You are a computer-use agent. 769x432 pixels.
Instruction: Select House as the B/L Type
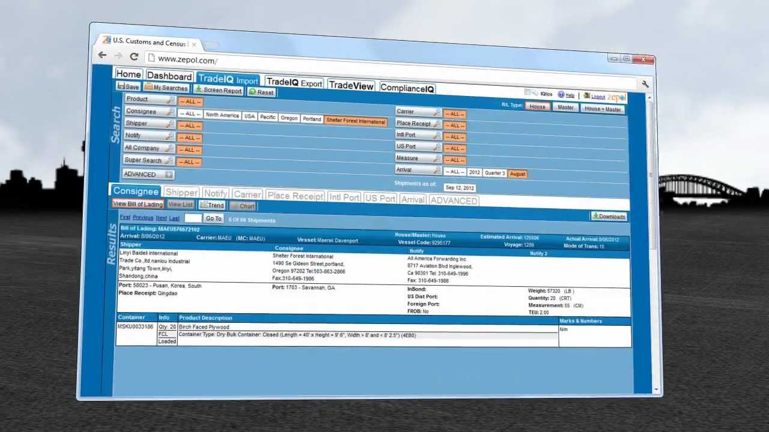tap(537, 107)
